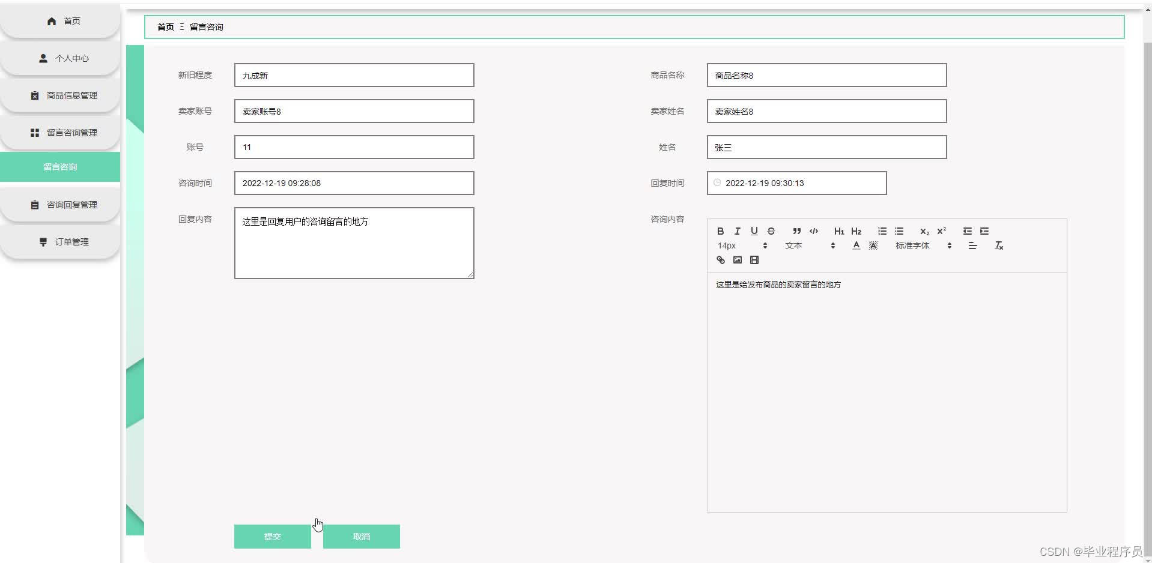Viewport: 1152px width, 563px height.
Task: Expand 商品信息管理 menu
Action: point(60,95)
